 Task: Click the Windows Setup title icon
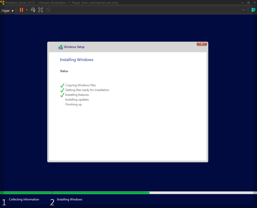[x=61, y=47]
